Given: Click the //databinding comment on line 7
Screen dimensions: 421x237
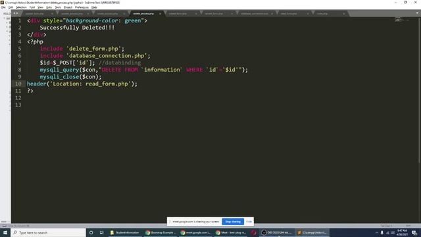Looking at the screenshot, I should click(120, 63).
